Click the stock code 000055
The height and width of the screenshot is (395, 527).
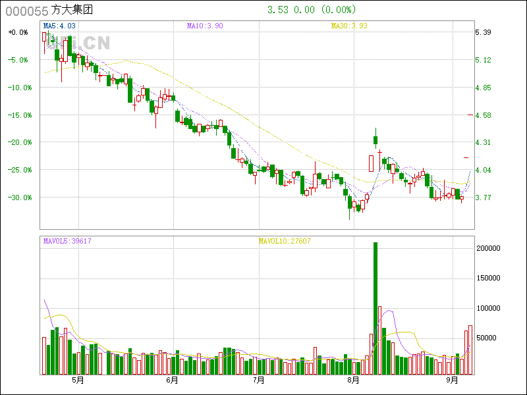coord(26,10)
